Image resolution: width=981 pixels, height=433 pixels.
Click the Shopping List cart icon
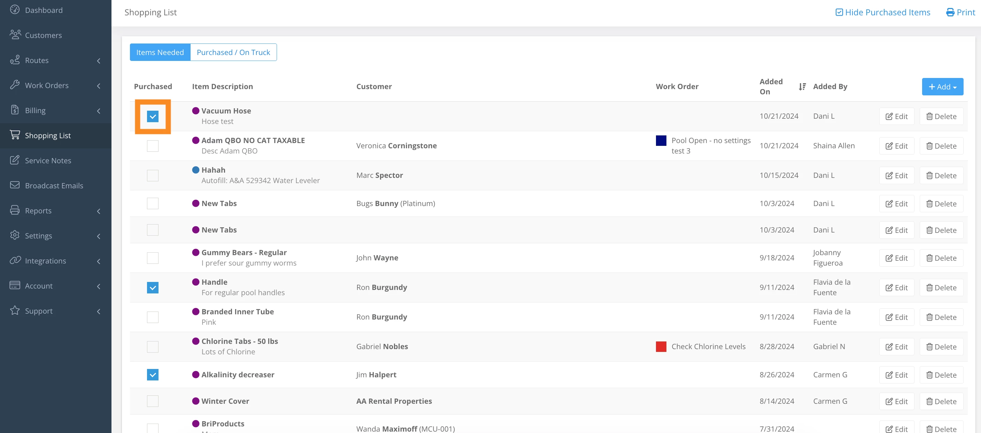15,135
